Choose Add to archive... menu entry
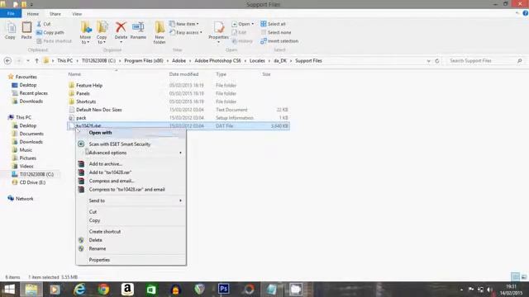This screenshot has height=297, width=529. point(131,164)
